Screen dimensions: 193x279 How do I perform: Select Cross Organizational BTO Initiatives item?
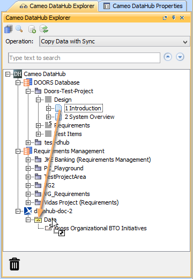[x=101, y=228]
